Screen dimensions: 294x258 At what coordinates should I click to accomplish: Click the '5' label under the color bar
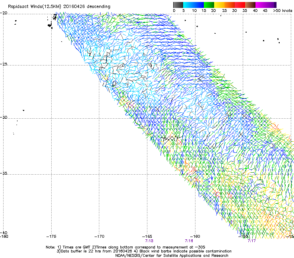pos(184,11)
